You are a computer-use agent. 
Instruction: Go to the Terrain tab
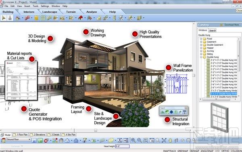[x=71, y=12]
